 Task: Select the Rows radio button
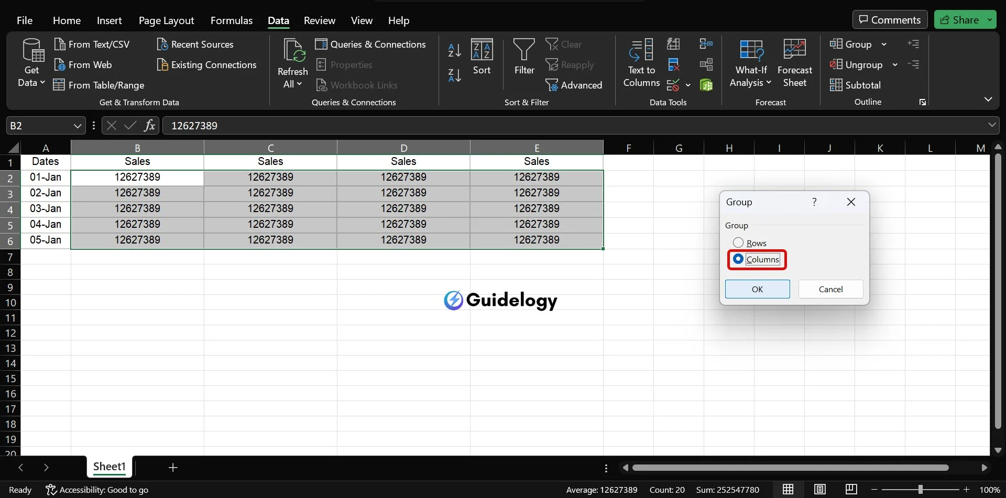tap(738, 243)
